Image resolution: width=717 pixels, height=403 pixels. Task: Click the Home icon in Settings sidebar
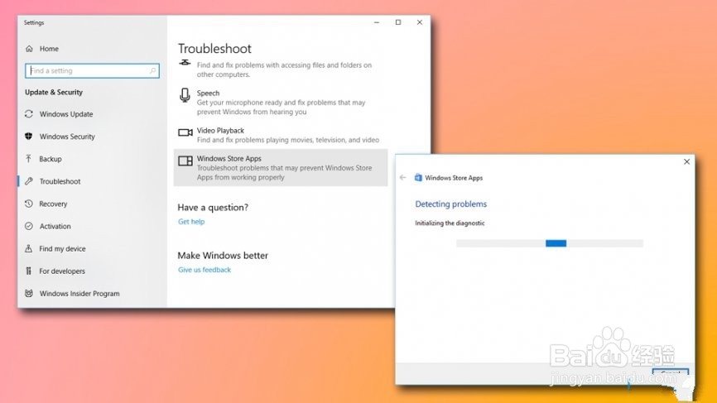(29, 49)
